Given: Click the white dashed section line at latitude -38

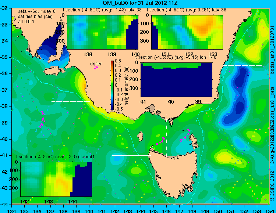Looking at the screenshot, I should tap(71, 101).
